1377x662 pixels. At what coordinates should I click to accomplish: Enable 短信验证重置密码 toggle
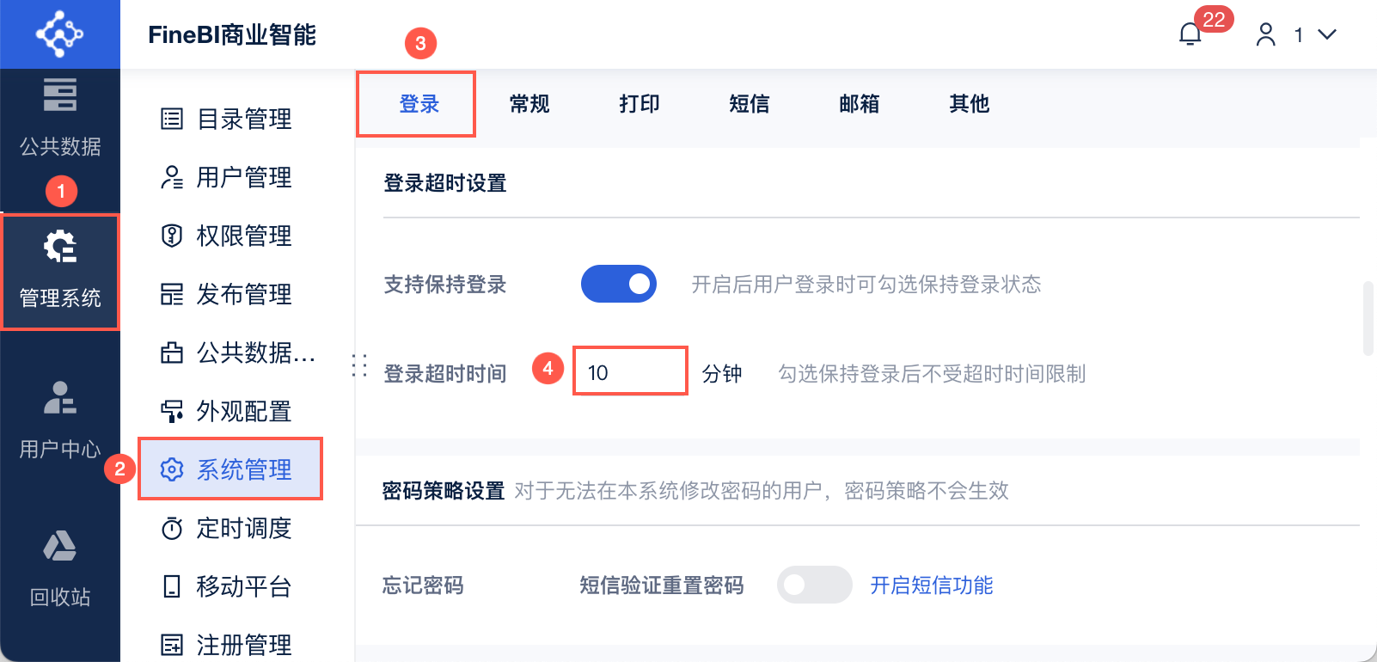tap(814, 585)
